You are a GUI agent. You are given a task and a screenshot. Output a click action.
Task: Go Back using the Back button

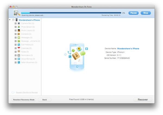click(45, 100)
